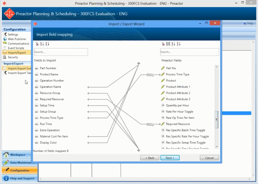Select Res Specific Rate Per Hour Toggle field
This screenshot has height=184, width=258.
click(187, 136)
